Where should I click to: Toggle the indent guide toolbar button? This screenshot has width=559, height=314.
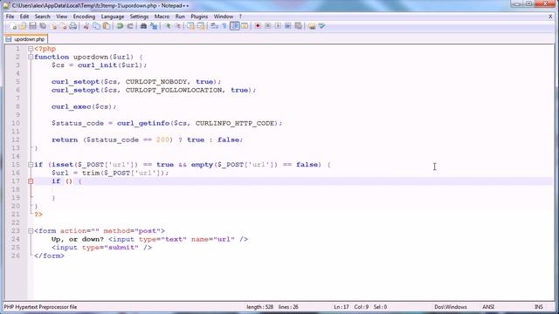tap(235, 26)
